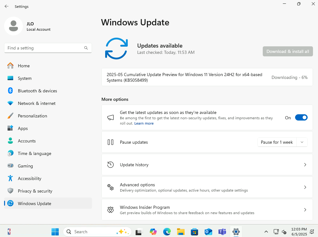
Task: Open Outlook from the taskbar
Action: pyautogui.click(x=208, y=232)
